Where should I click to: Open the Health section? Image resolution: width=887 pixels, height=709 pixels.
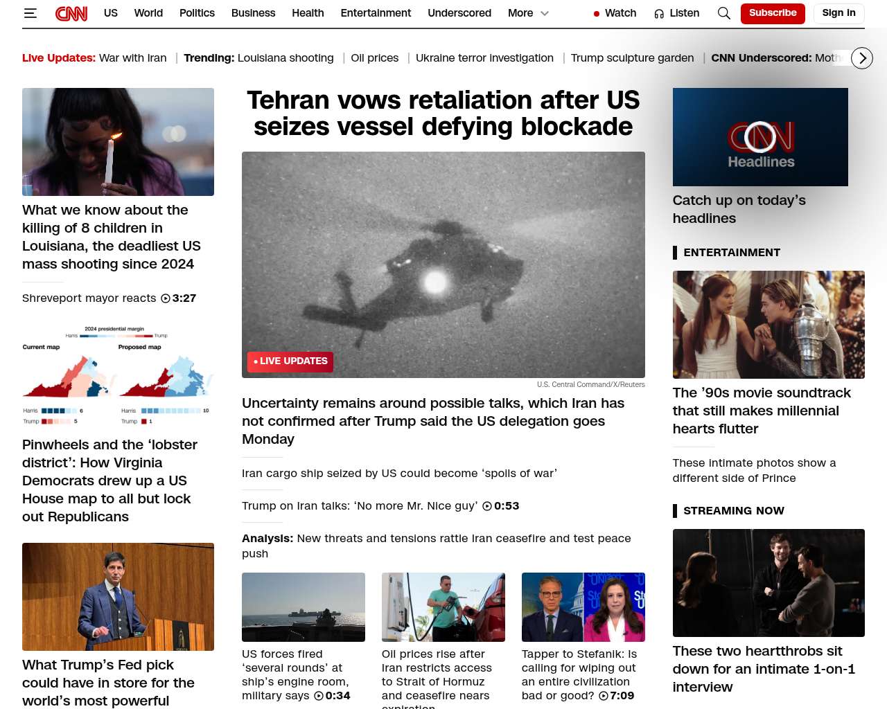coord(308,13)
